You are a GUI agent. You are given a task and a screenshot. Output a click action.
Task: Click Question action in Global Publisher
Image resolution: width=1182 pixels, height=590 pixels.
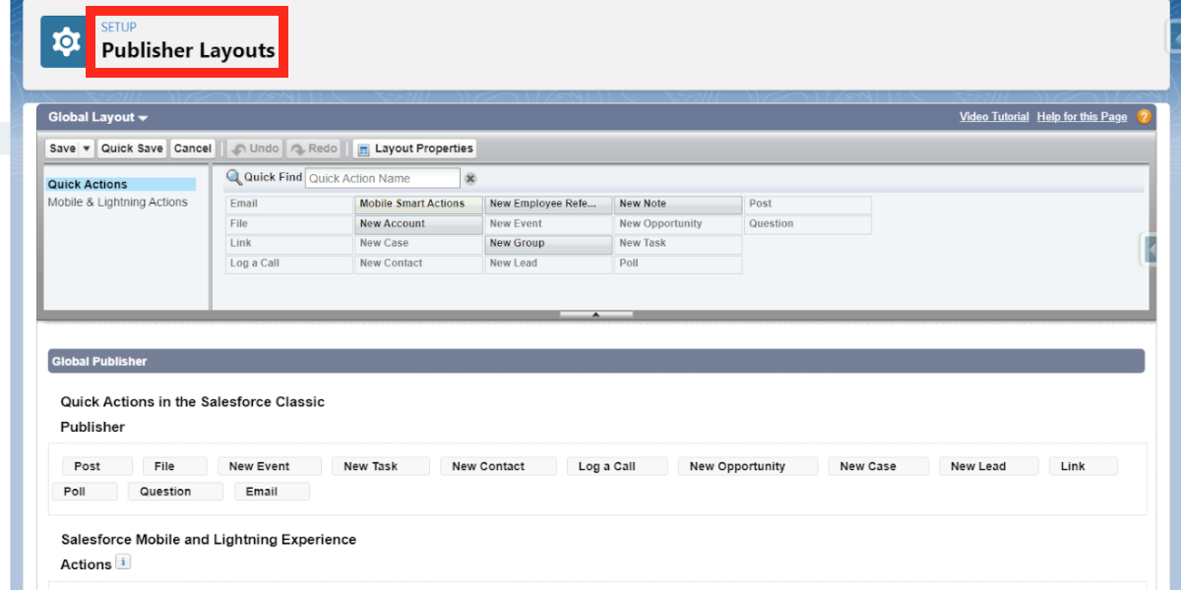(x=175, y=492)
